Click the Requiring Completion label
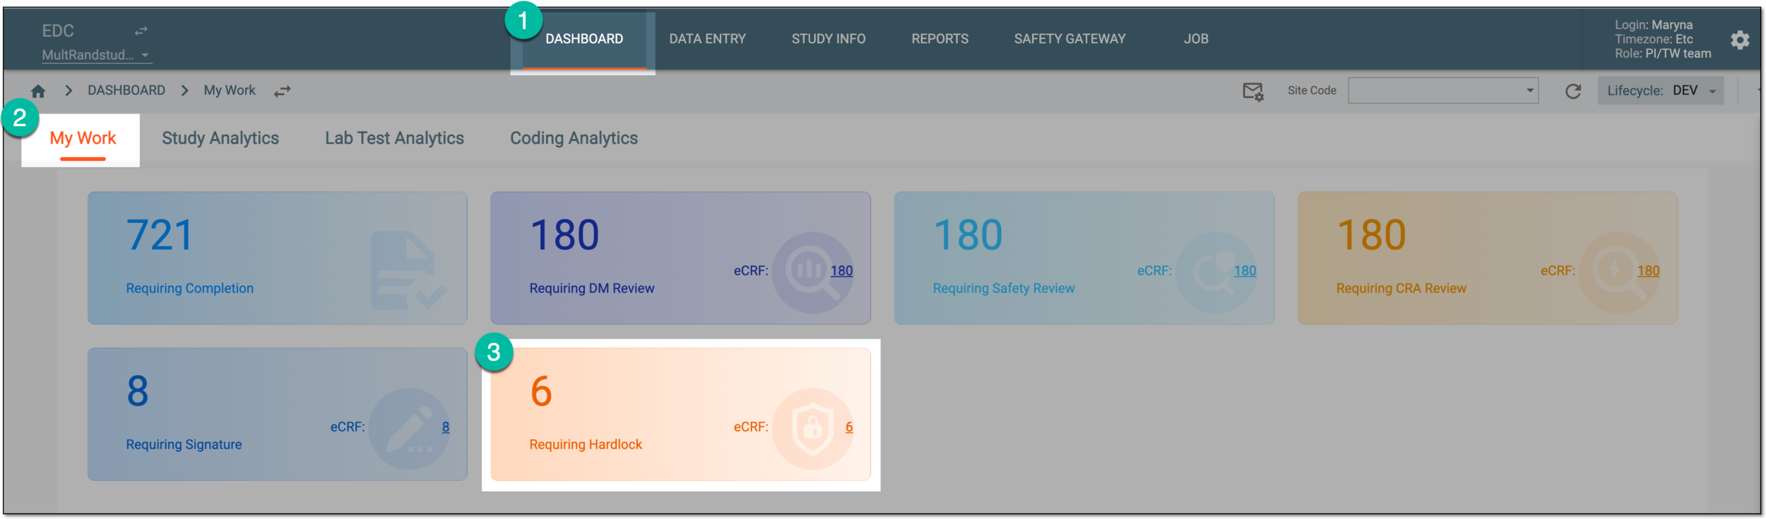The width and height of the screenshot is (1766, 519). (x=189, y=288)
